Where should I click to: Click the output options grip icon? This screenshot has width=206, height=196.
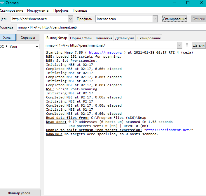187,45
